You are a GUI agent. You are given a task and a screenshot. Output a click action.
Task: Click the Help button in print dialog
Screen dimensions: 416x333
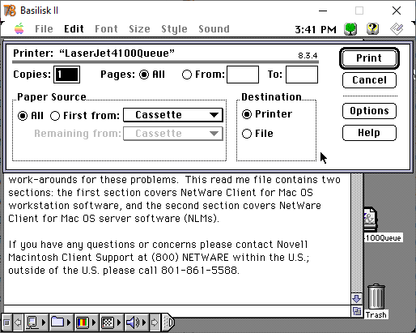point(369,133)
